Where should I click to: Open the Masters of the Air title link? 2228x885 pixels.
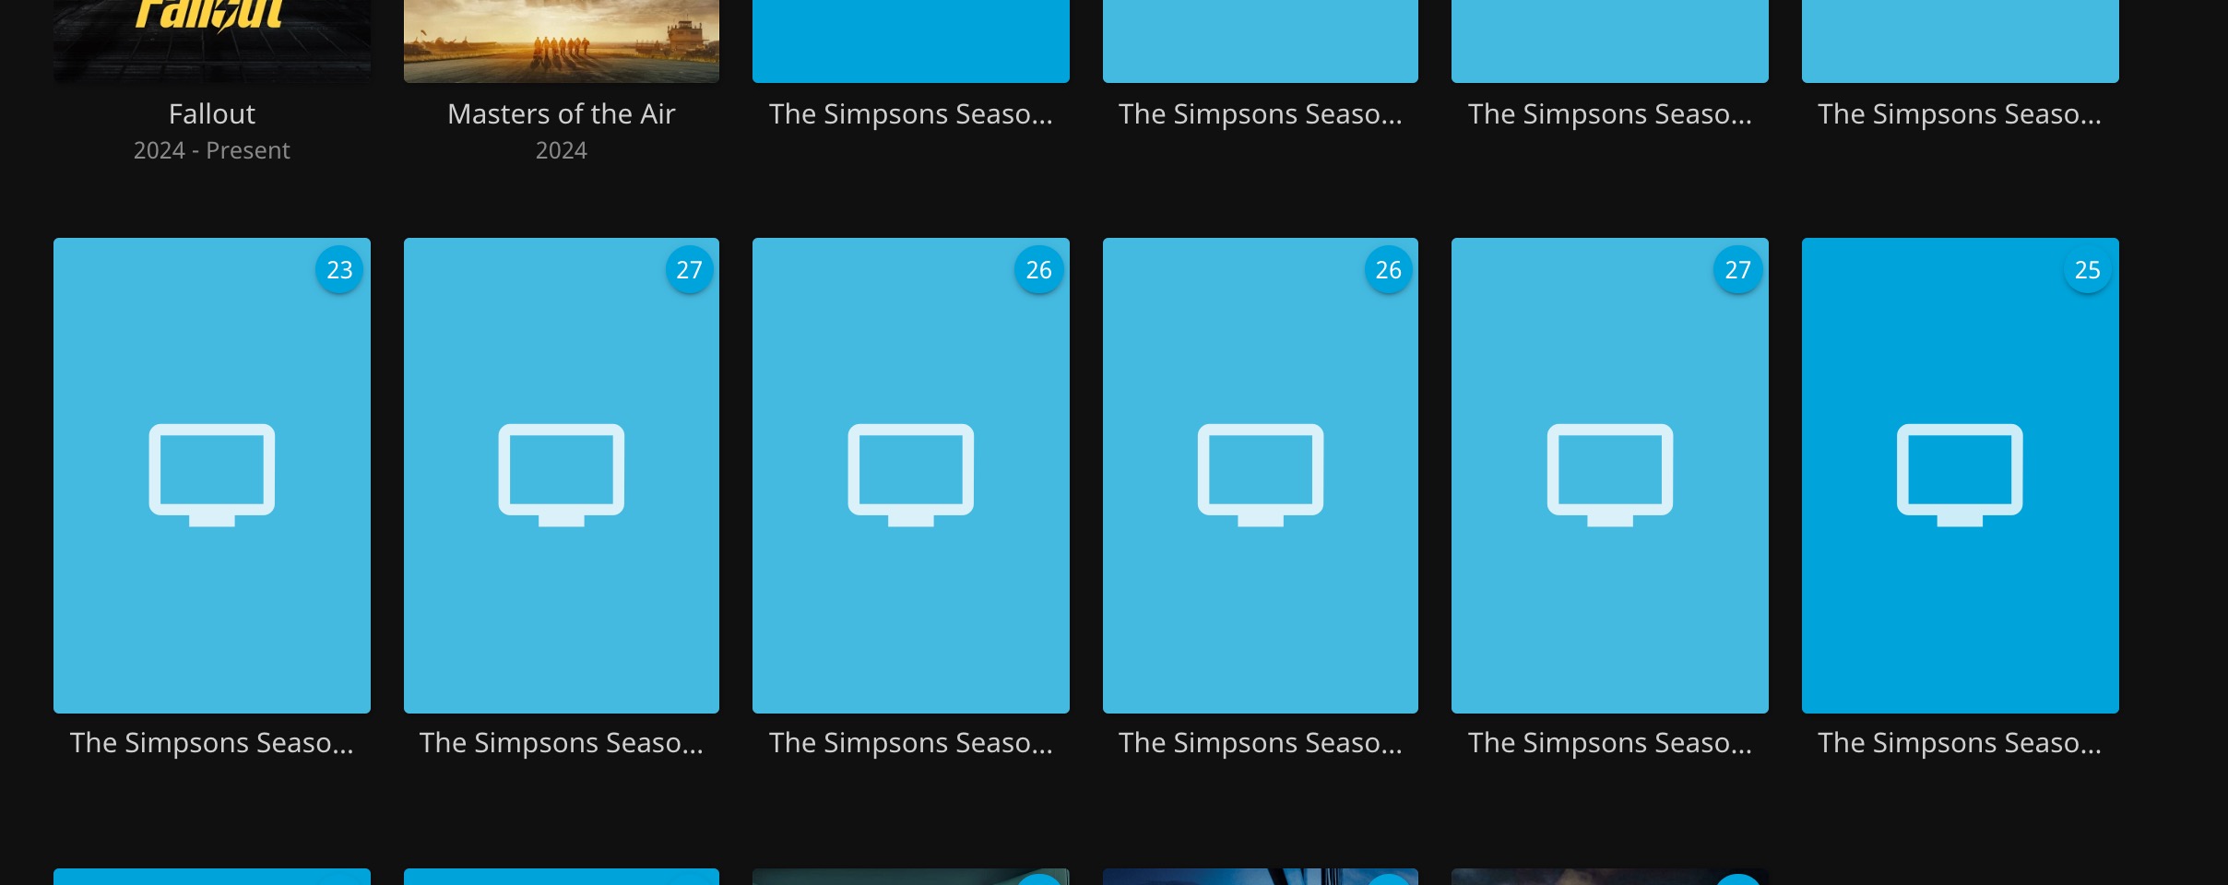point(561,113)
